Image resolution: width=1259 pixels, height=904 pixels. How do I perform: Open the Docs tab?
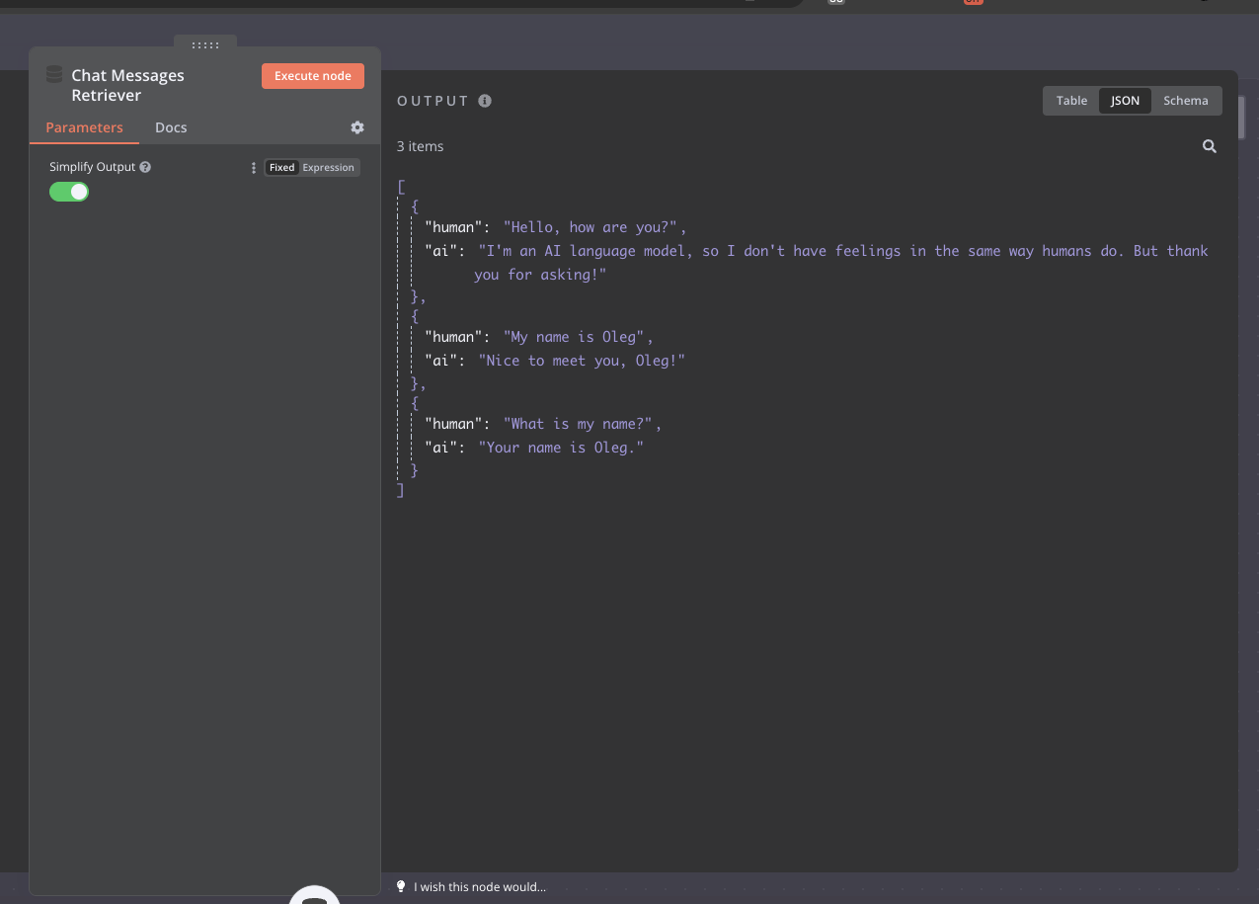coord(171,127)
